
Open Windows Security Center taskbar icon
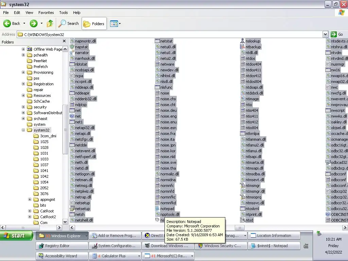200,246
